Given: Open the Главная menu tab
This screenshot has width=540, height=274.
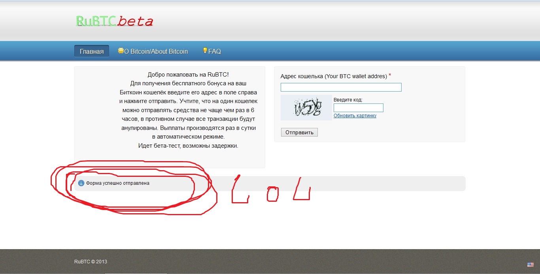Looking at the screenshot, I should click(x=92, y=51).
